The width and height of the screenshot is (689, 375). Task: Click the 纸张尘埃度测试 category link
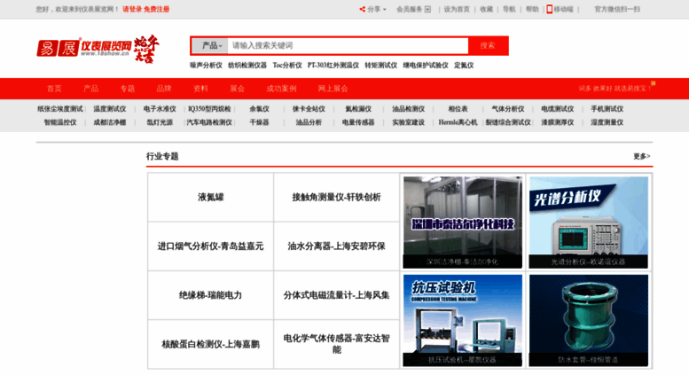coord(60,109)
